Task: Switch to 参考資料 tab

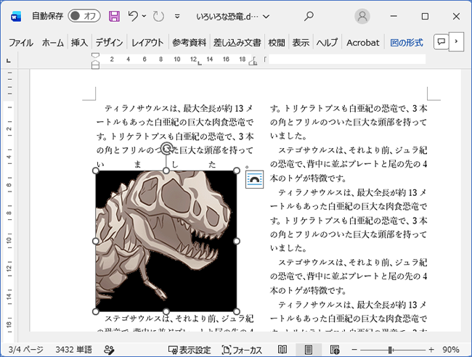Action: (189, 43)
